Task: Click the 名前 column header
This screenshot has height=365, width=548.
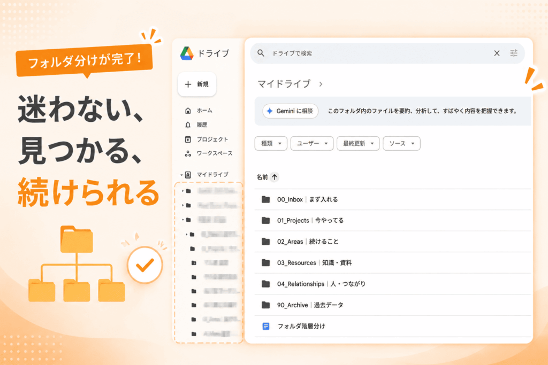Action: pyautogui.click(x=262, y=177)
